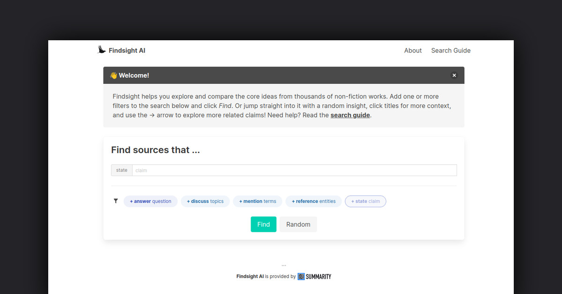Click the Find button
Screen dimensions: 562x294
pos(263,224)
